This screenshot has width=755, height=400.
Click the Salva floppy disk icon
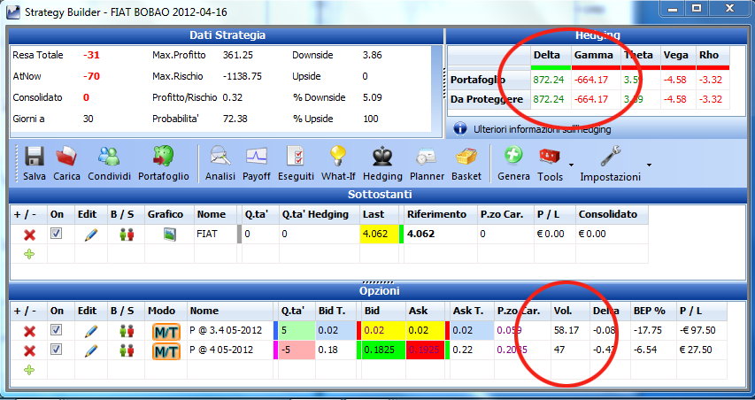click(x=35, y=157)
